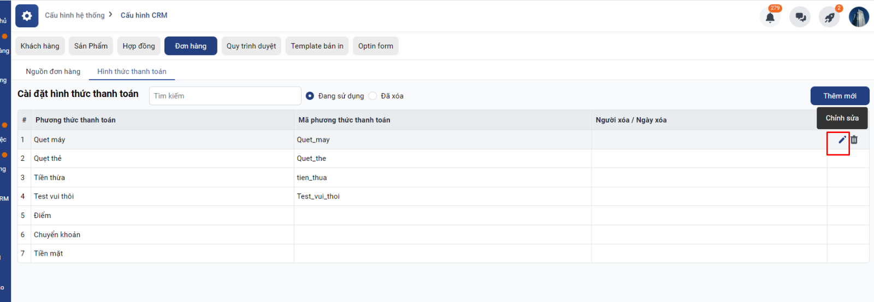
Task: Select the Chuyển khoản row
Action: [x=57, y=234]
